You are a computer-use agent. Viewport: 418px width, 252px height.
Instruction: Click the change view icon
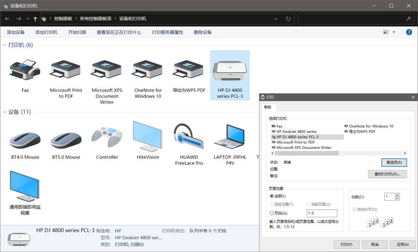(386, 32)
